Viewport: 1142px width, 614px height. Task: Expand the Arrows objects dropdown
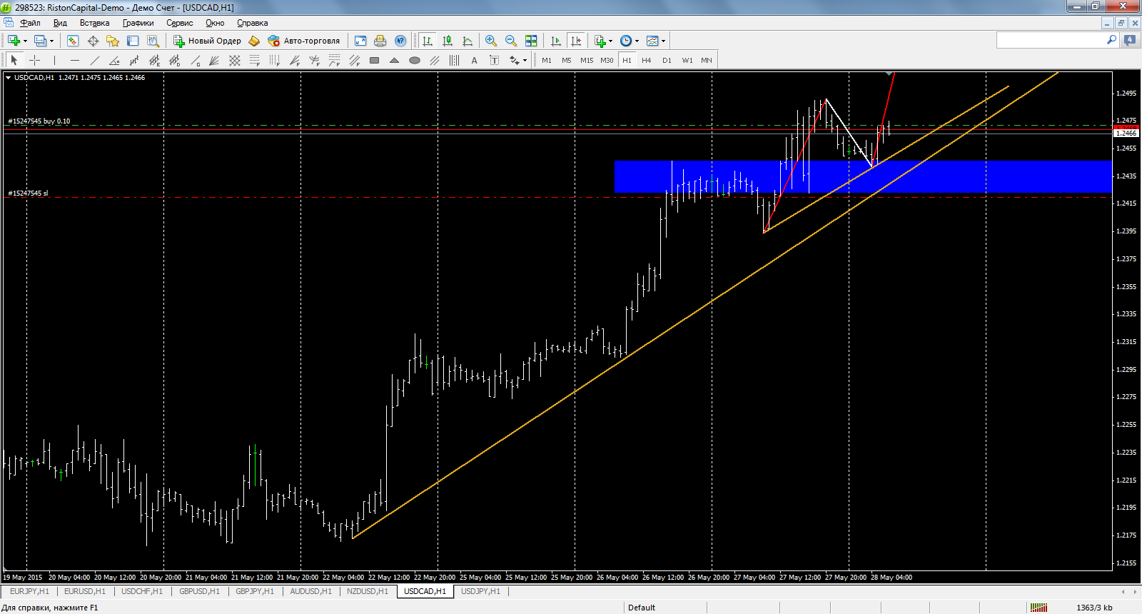coord(525,61)
